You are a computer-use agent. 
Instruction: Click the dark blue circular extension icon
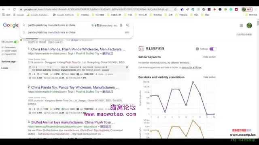click(x=182, y=9)
